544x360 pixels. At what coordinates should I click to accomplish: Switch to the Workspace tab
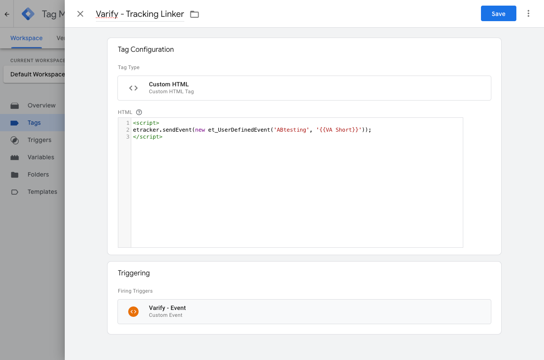[26, 38]
